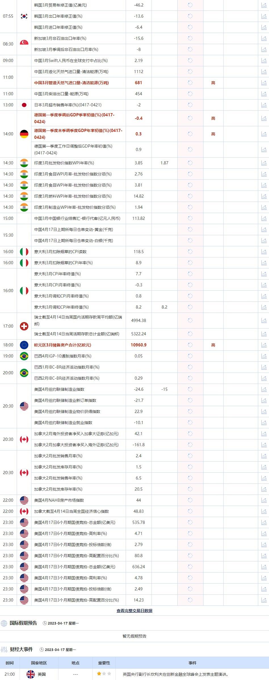
Task: Click the Eurozone flag at 18:00
Action: pyautogui.click(x=24, y=345)
